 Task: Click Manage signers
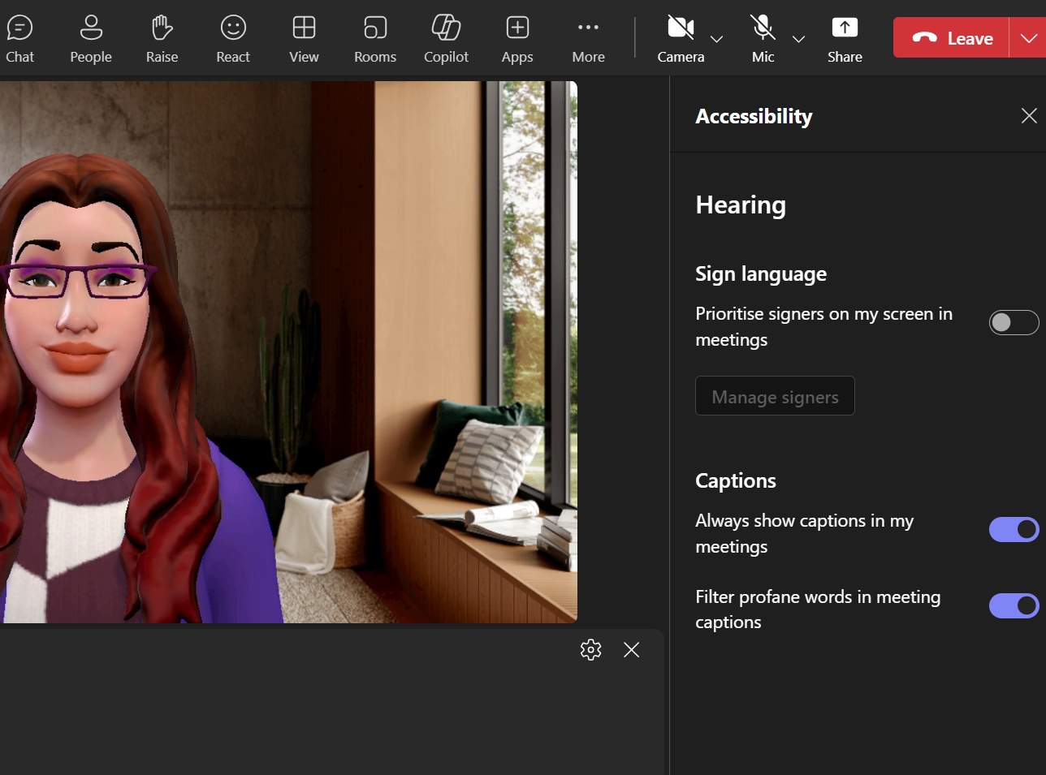click(774, 396)
